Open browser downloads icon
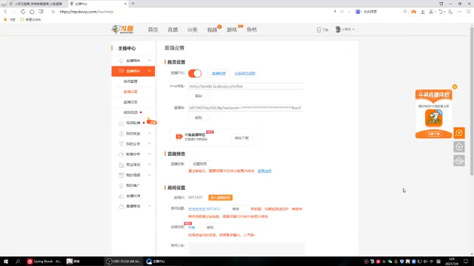 [423, 12]
